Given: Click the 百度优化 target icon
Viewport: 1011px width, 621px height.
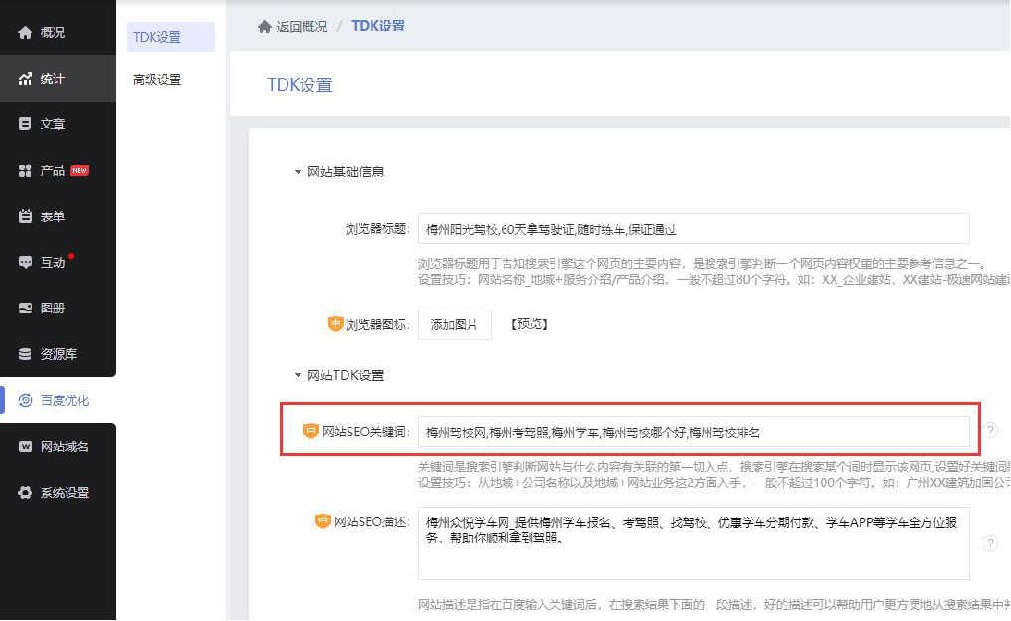Looking at the screenshot, I should pyautogui.click(x=25, y=400).
